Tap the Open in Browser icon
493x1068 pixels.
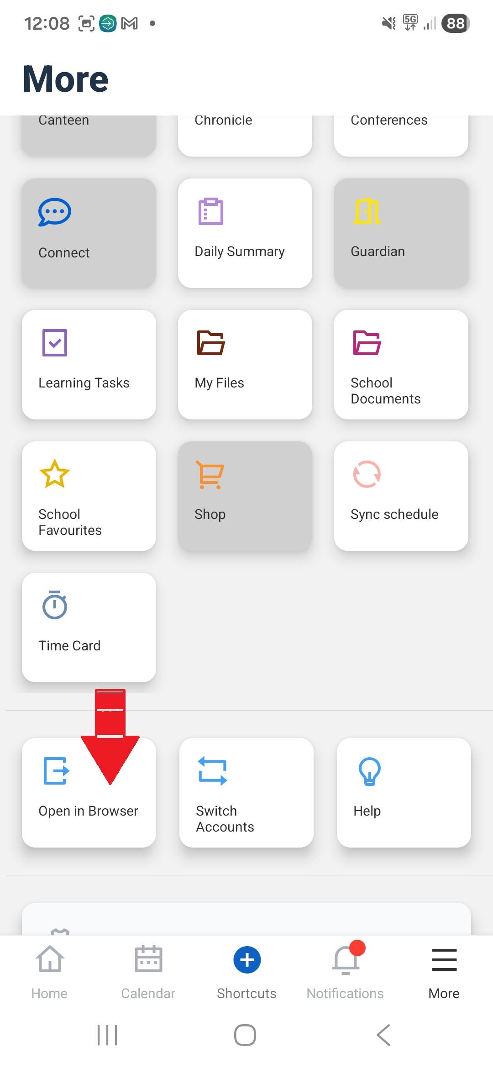(x=56, y=771)
